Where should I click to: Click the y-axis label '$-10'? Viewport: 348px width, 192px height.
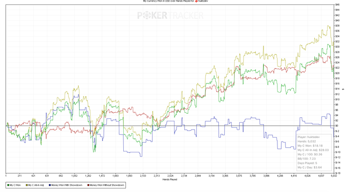tap(338, 152)
